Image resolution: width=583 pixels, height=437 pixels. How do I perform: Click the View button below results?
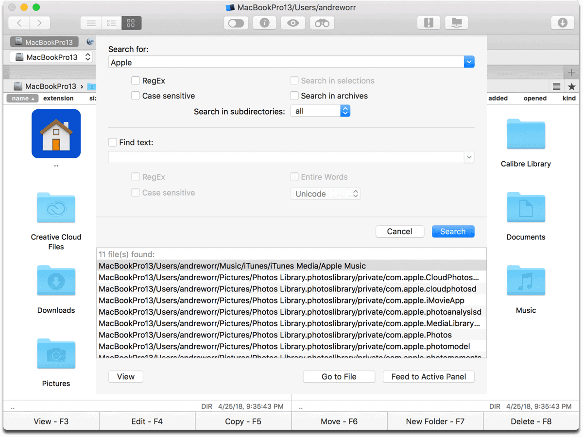tap(126, 376)
